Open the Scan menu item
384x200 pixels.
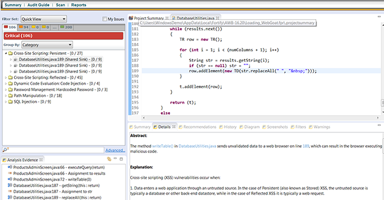[60, 5]
